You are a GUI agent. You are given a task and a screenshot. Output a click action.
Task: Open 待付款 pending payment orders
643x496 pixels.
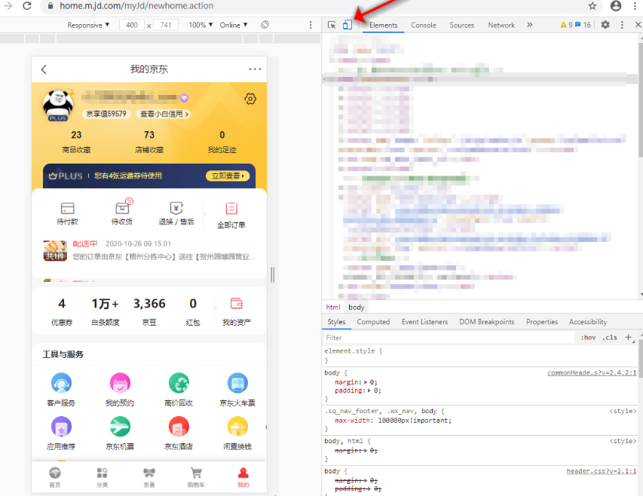coord(67,213)
